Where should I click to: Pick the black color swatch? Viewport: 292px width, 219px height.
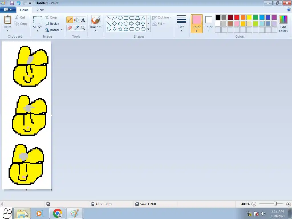pos(218,17)
